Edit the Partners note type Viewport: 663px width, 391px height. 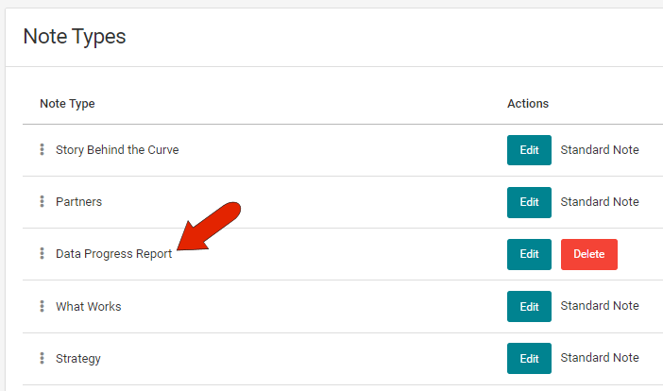[529, 202]
